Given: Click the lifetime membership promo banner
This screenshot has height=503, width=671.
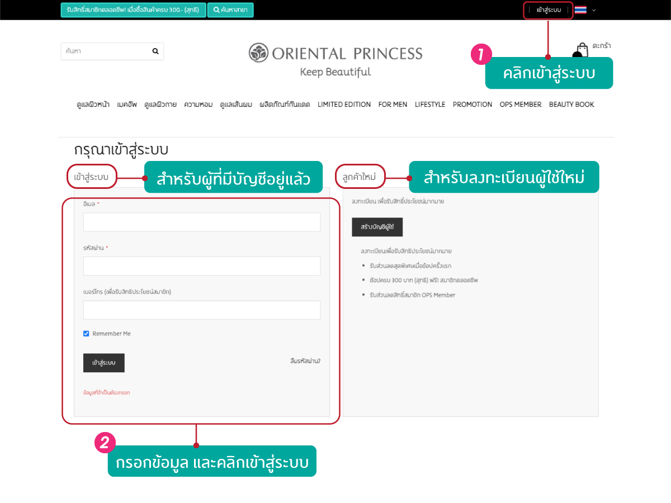Looking at the screenshot, I should tap(133, 10).
